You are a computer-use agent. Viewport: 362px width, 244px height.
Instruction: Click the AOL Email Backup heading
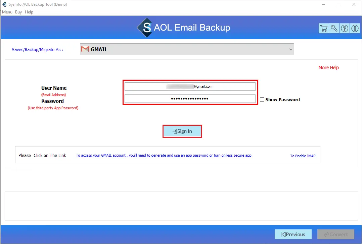pyautogui.click(x=192, y=28)
